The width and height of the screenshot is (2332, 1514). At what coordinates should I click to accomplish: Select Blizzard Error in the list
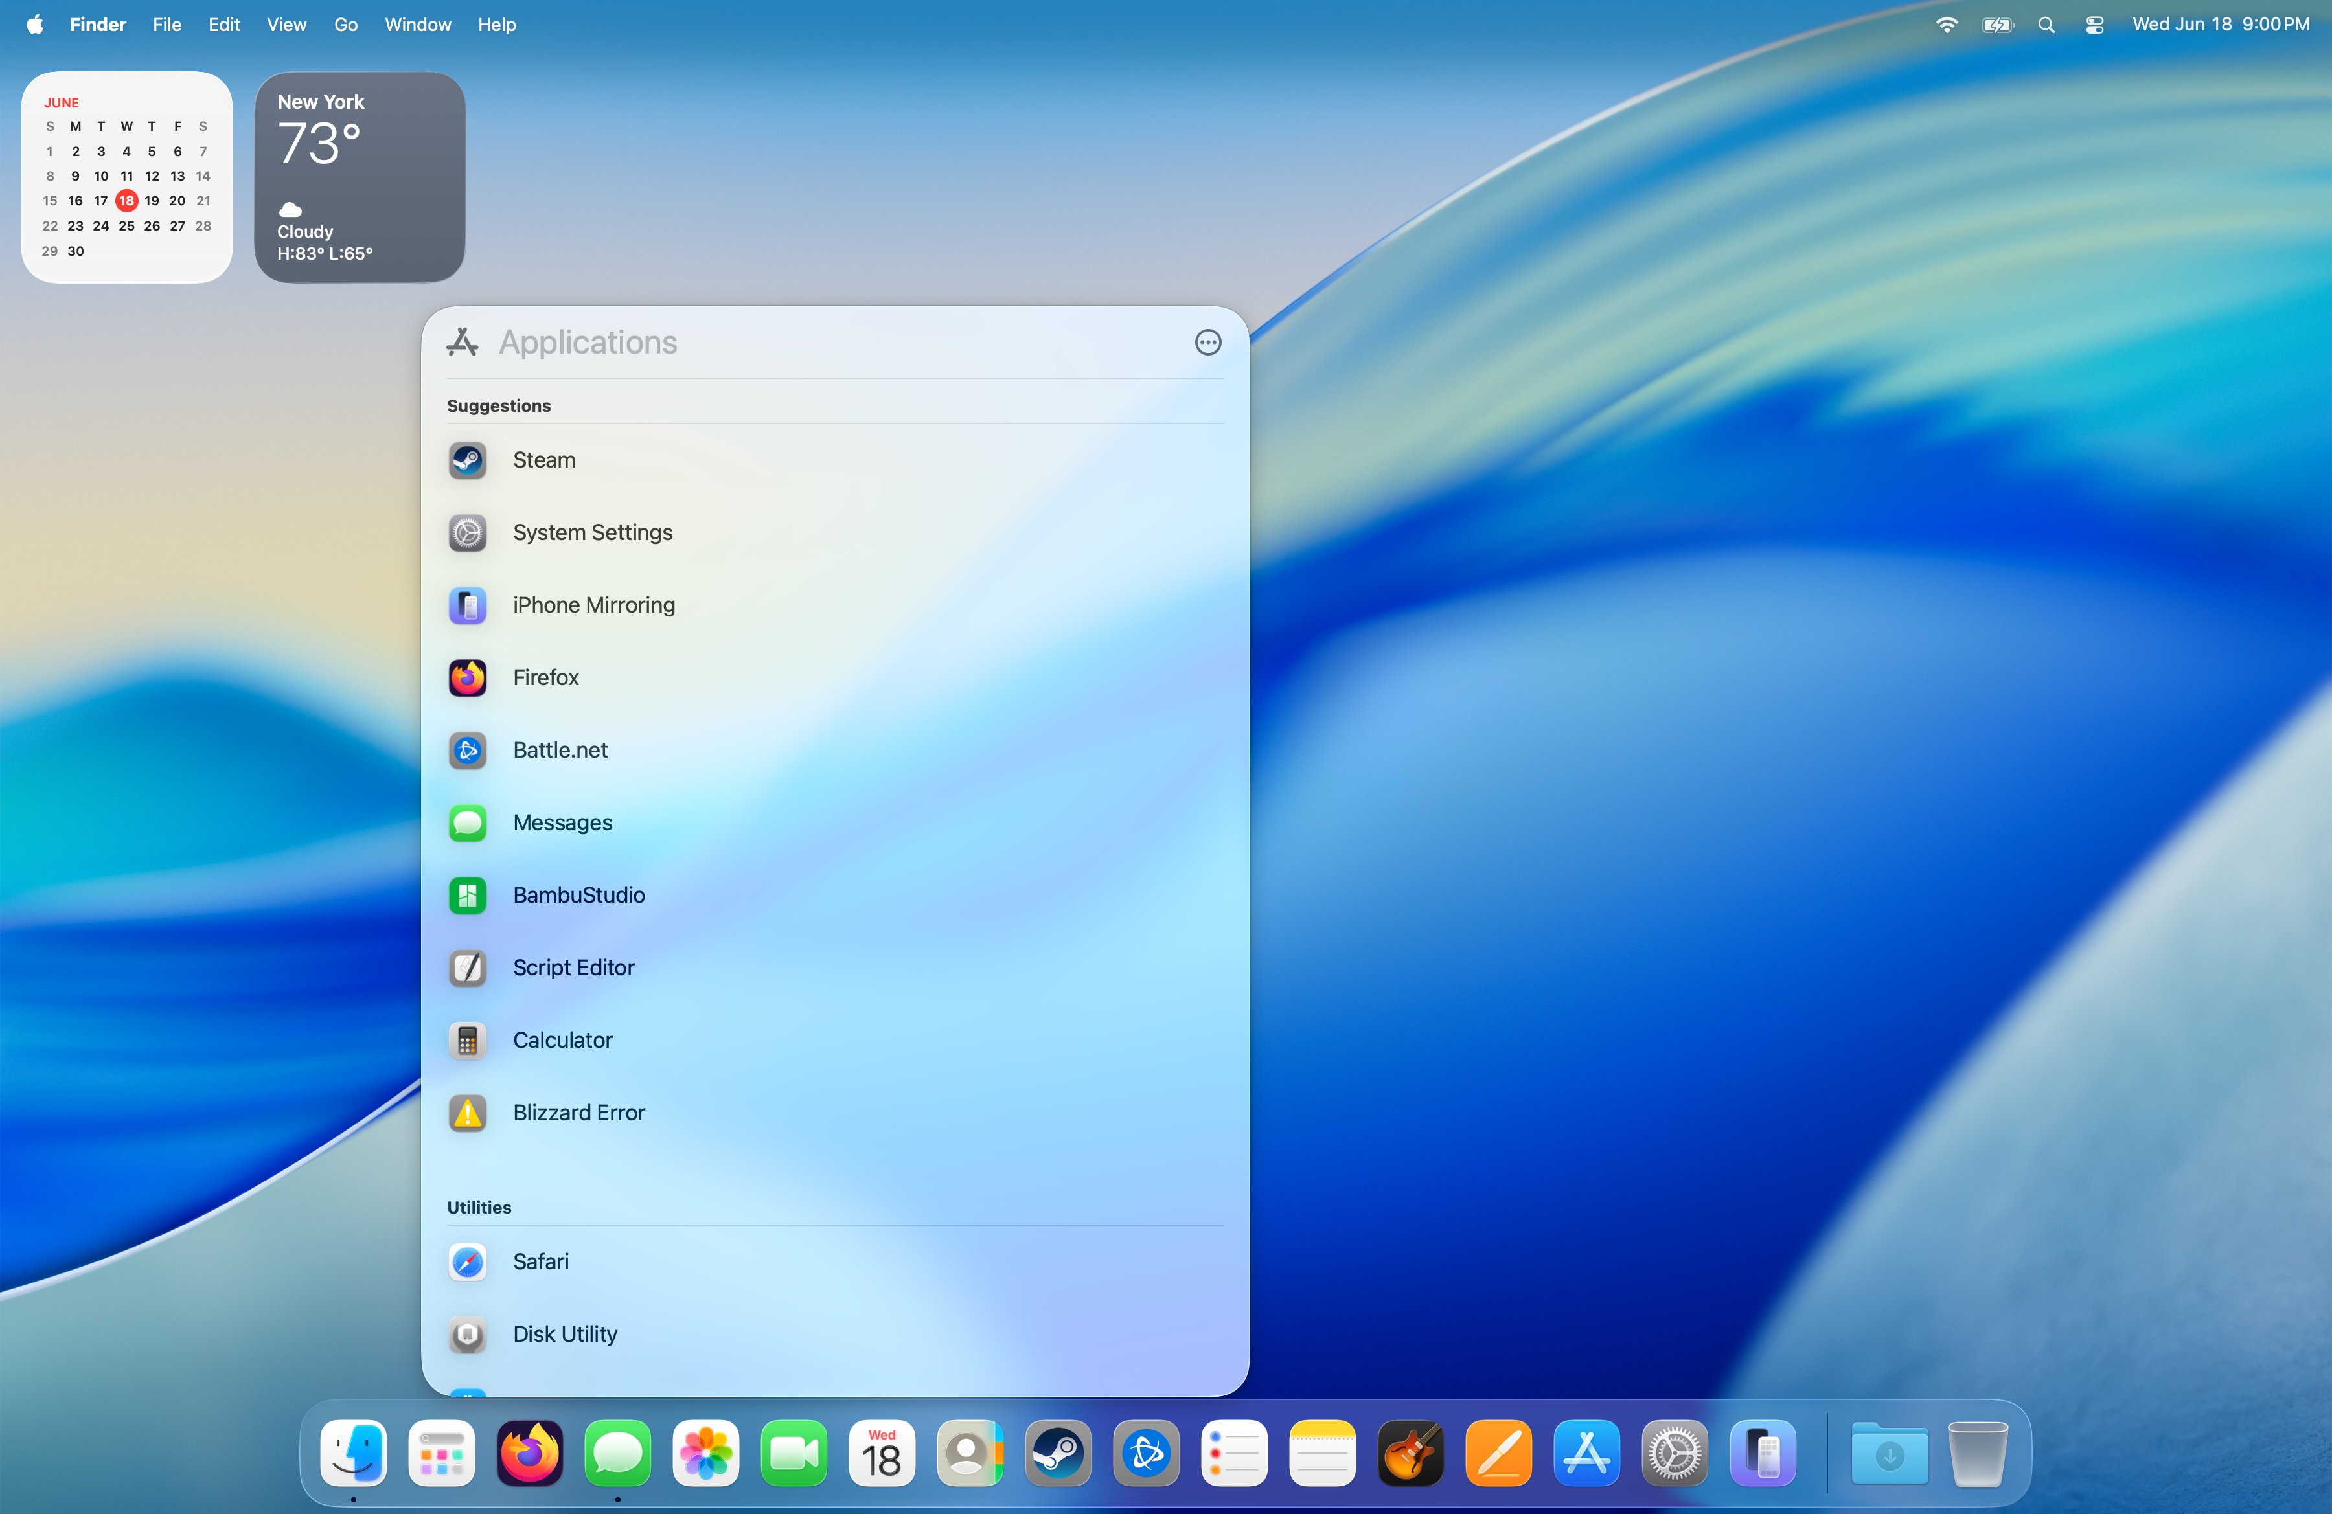pos(835,1113)
